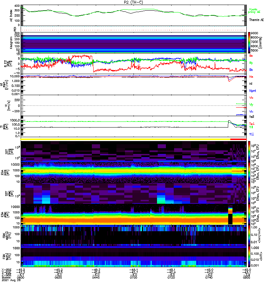Select the red Te perpendicular legend label
Screen dimensions: 267x285
(x=252, y=124)
